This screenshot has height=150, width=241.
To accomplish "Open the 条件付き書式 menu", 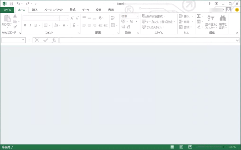I will [x=153, y=16].
